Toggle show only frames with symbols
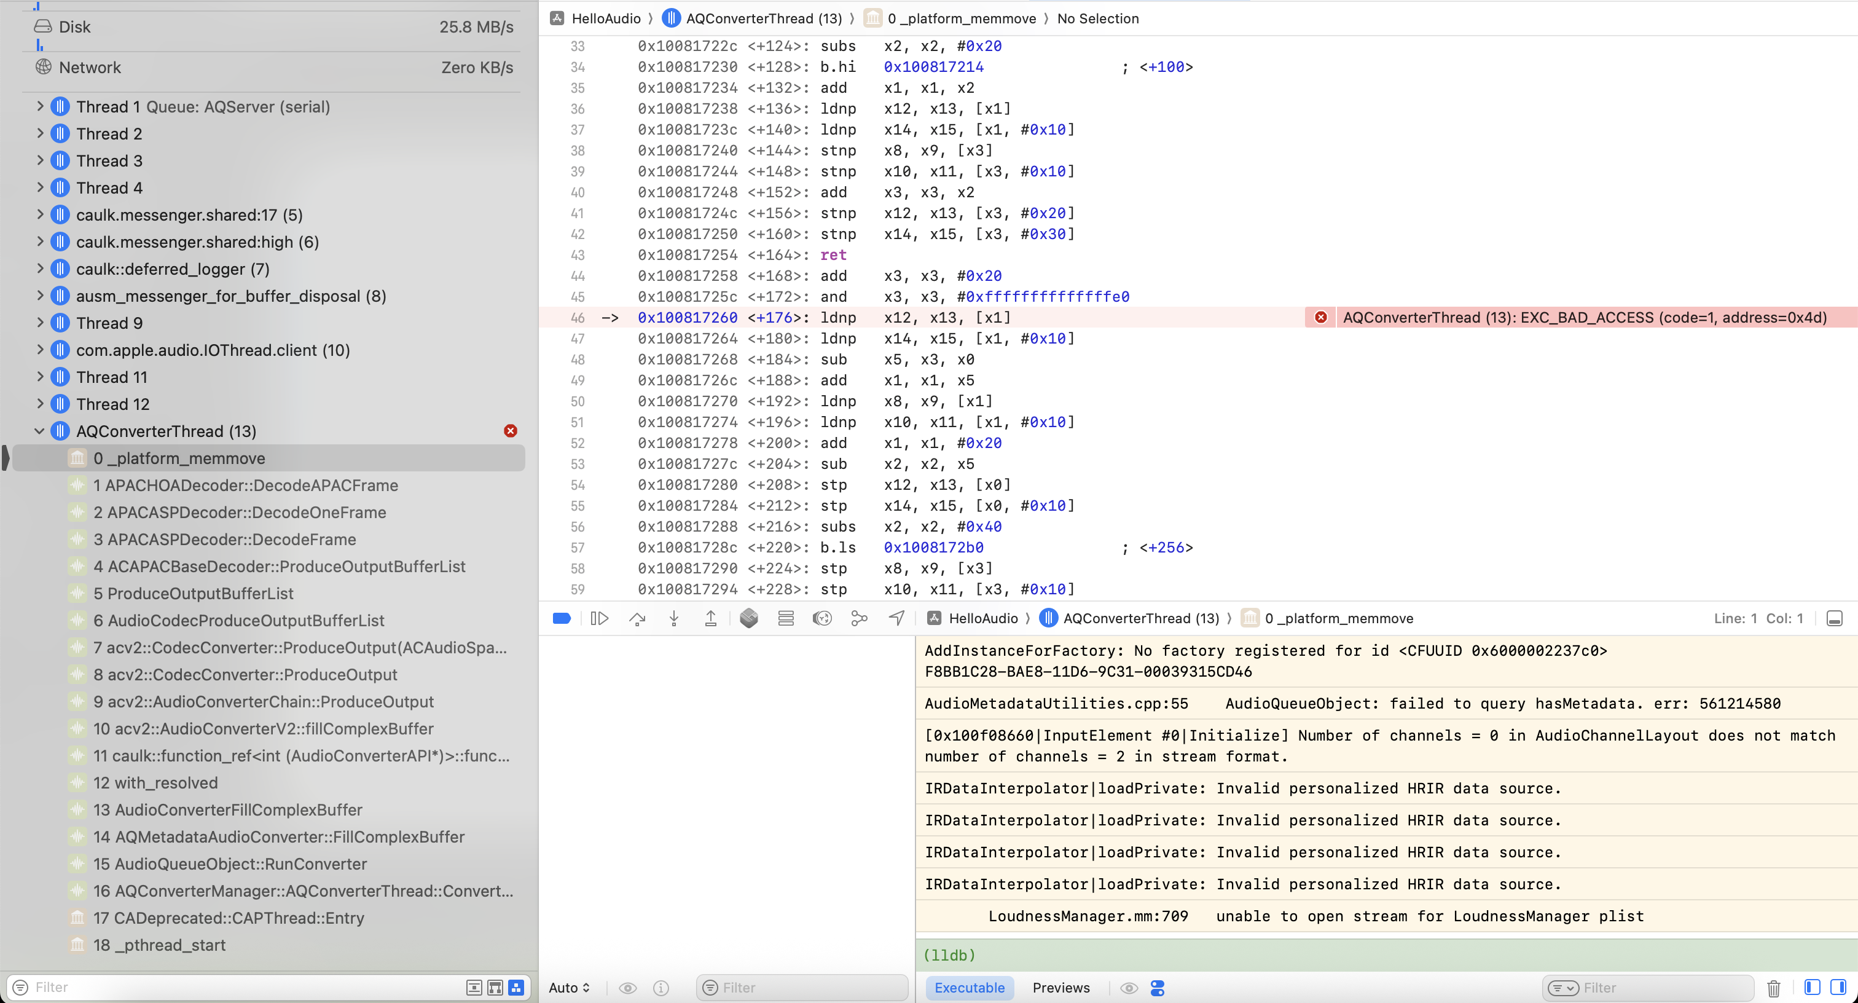The height and width of the screenshot is (1003, 1858). click(x=495, y=987)
